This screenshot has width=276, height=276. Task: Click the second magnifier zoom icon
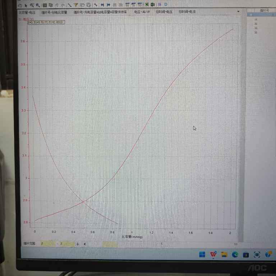[38, 5]
